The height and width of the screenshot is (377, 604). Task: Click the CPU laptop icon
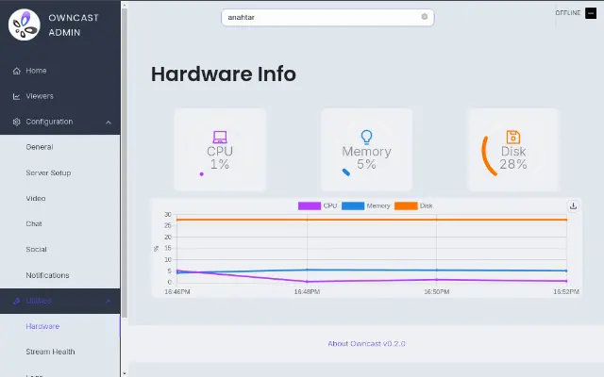(220, 137)
